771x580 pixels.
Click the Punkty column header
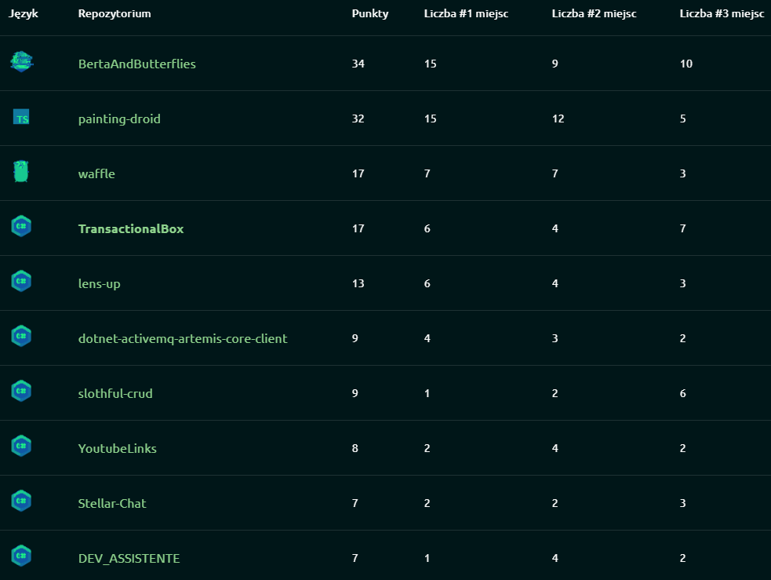click(370, 14)
